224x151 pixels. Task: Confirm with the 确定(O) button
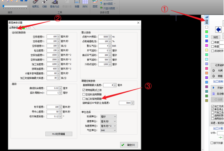129,145
